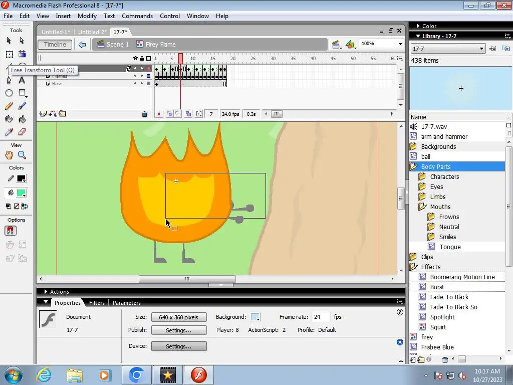Click the Insert Layer Folder icon

pyautogui.click(x=62, y=114)
